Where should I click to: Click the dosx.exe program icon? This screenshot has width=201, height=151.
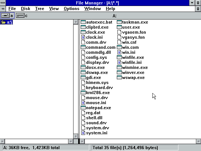(83, 68)
